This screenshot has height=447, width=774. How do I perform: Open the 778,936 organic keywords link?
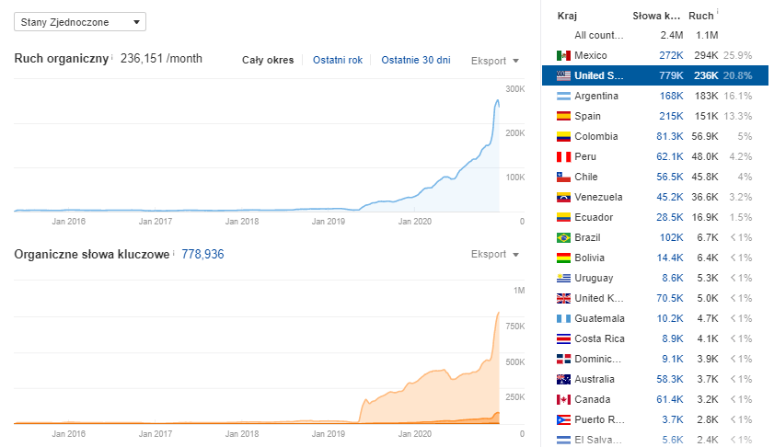tap(202, 254)
